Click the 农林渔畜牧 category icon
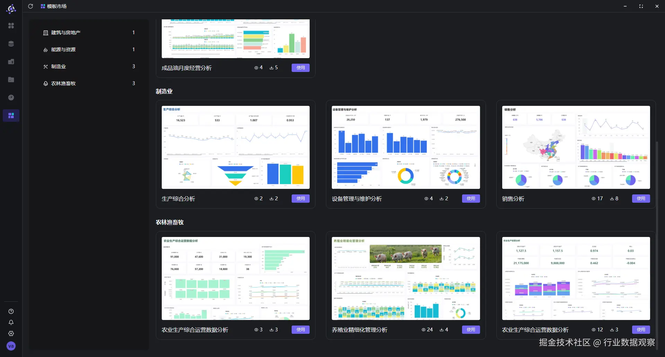Screen dimensions: 665x357 pyautogui.click(x=46, y=84)
